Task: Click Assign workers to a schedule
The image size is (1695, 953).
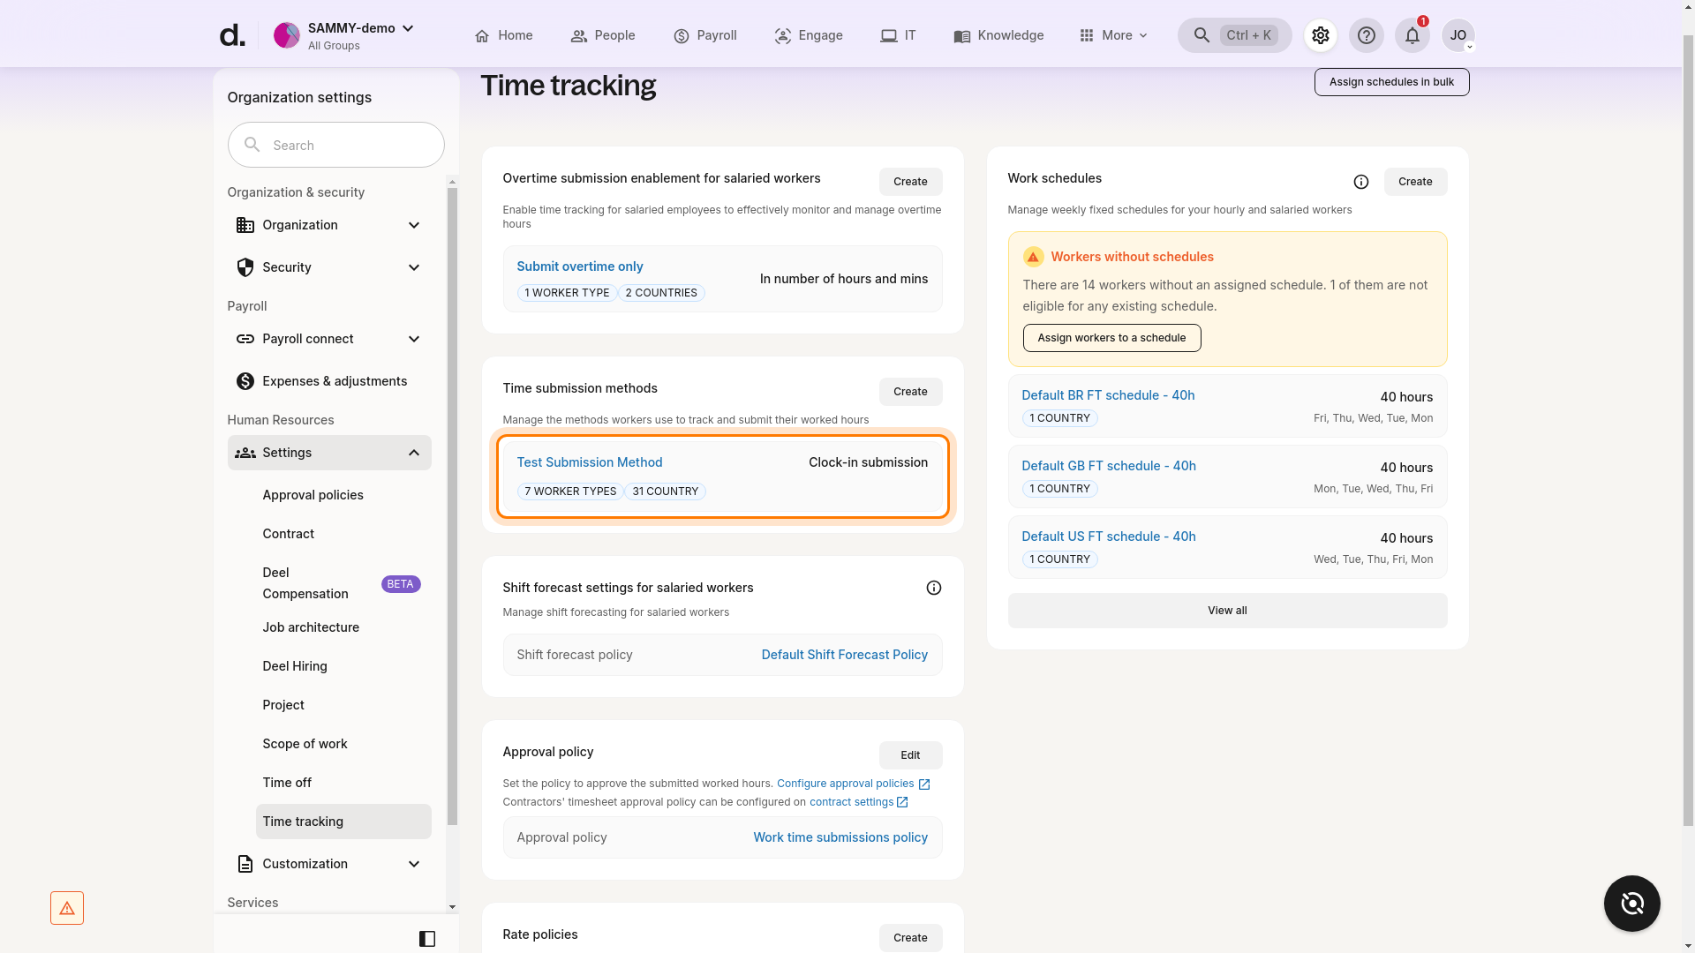Action: pos(1111,338)
